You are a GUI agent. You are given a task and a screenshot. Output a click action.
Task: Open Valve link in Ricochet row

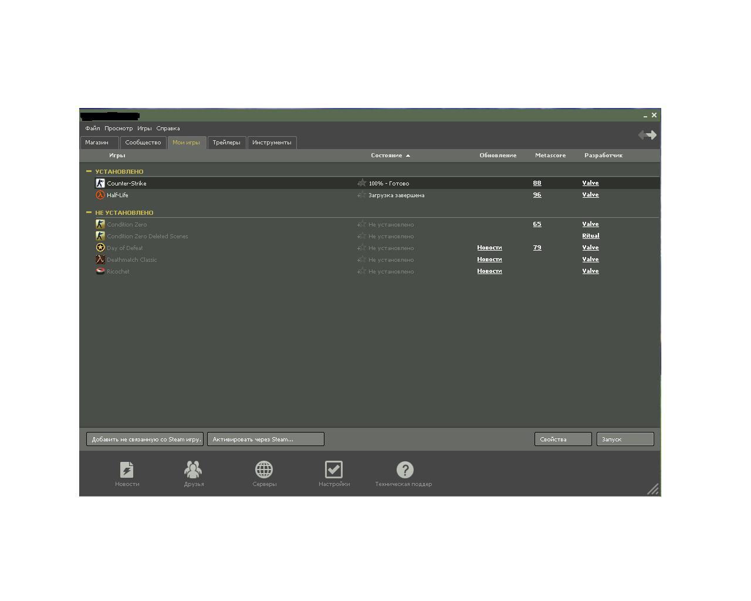(590, 271)
